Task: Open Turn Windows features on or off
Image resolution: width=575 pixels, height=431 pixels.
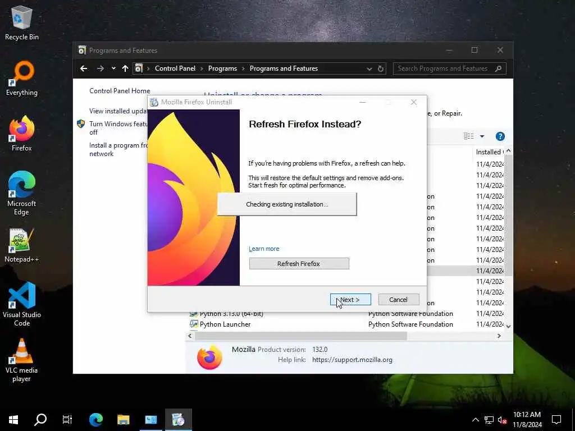Action: click(x=118, y=128)
